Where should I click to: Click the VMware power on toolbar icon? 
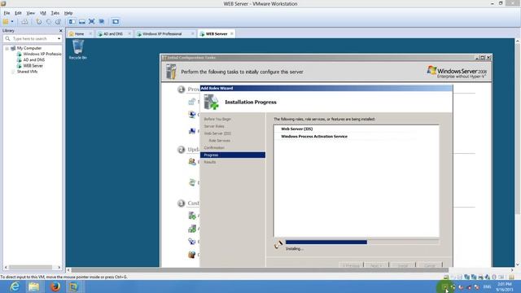(6, 22)
